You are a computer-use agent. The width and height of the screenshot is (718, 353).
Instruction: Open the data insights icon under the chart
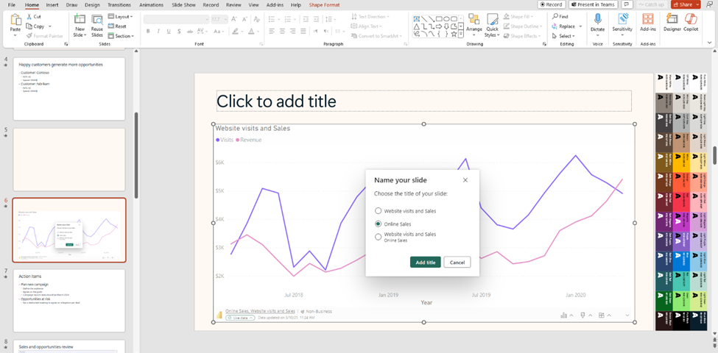564,315
